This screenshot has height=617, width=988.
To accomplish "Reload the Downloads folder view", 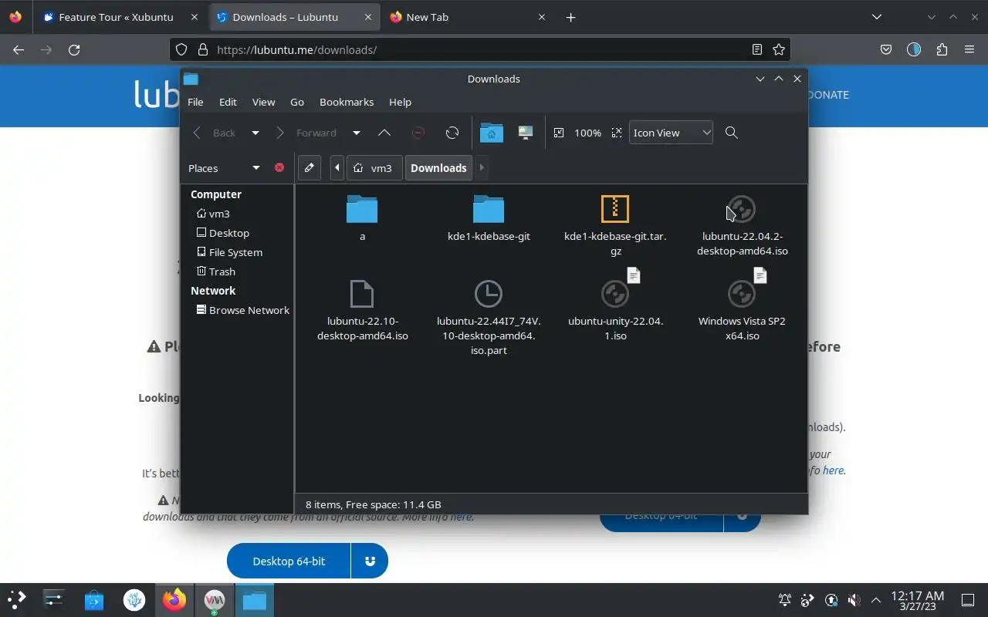I will click(452, 133).
